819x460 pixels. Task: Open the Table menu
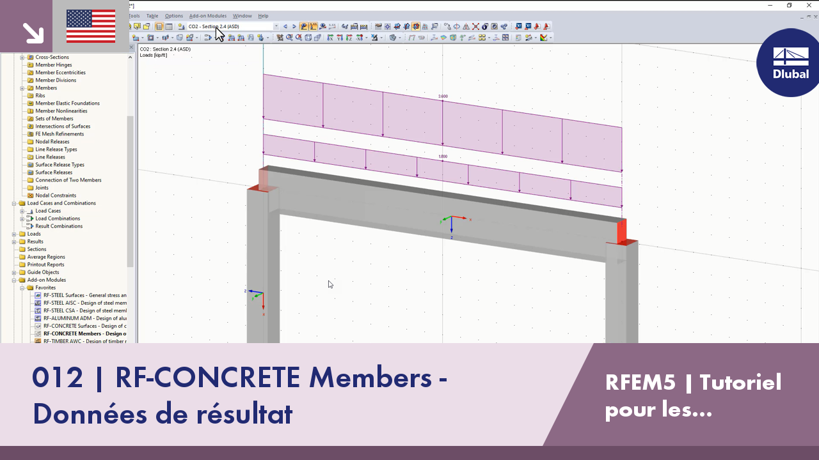pos(152,16)
